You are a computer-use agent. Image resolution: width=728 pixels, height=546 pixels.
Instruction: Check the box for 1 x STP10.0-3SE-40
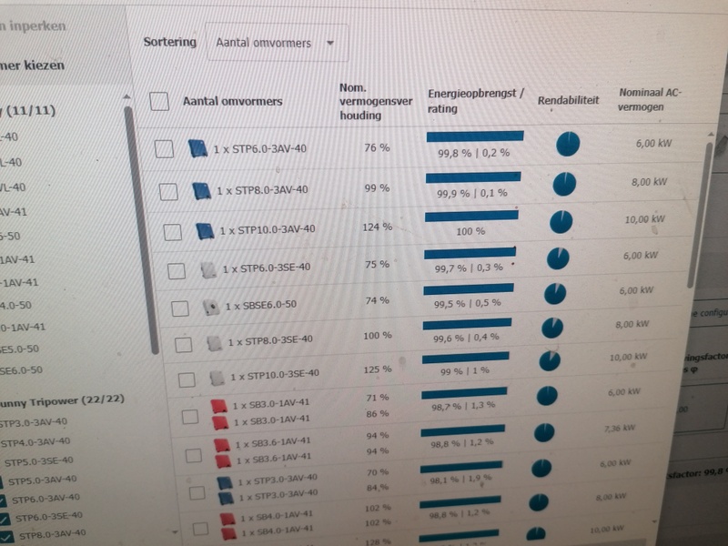point(187,379)
